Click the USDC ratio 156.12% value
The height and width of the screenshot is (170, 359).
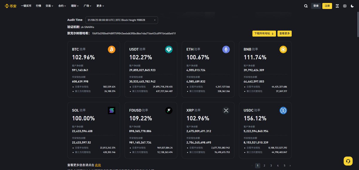pos(255,118)
